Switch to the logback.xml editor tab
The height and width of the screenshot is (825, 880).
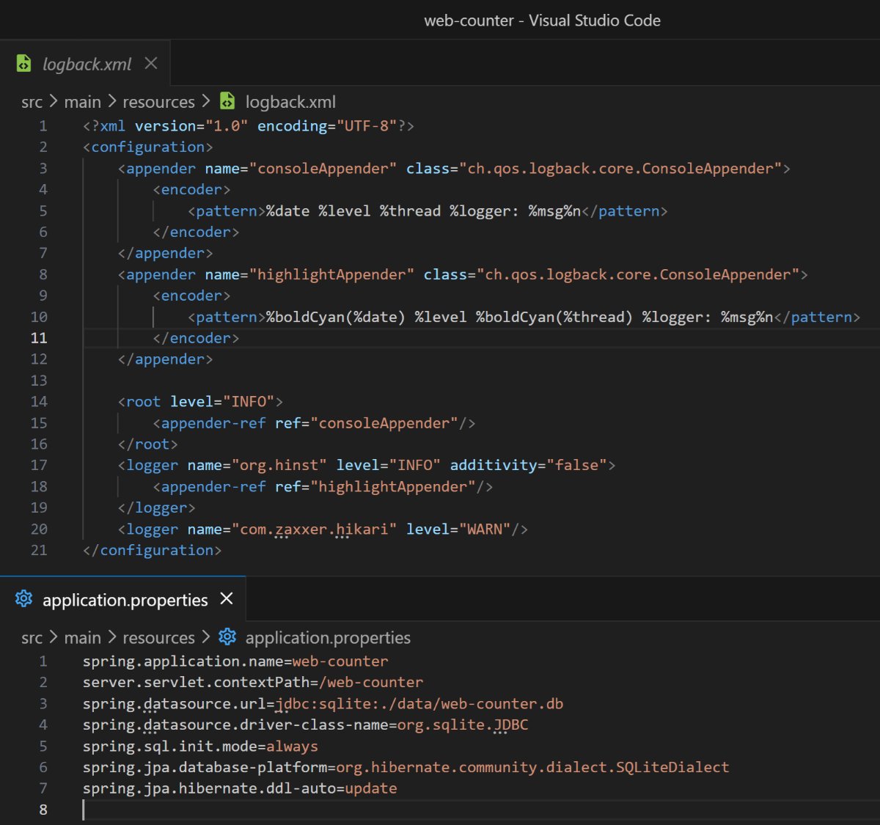pyautogui.click(x=87, y=65)
